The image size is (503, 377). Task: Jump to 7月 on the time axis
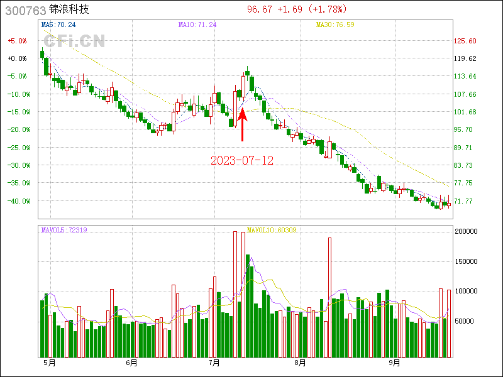[x=214, y=363]
